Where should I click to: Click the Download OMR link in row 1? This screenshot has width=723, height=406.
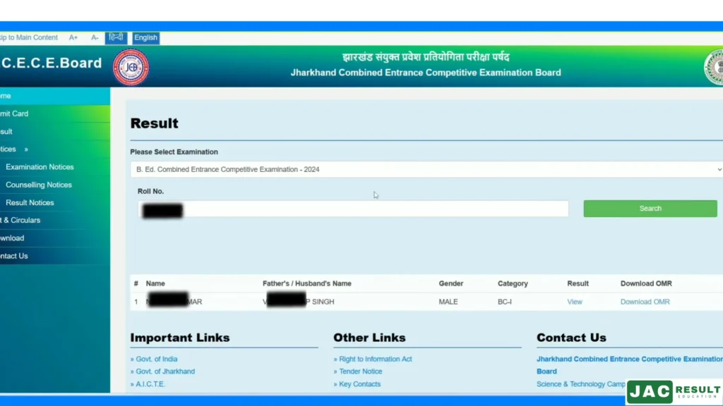(645, 302)
